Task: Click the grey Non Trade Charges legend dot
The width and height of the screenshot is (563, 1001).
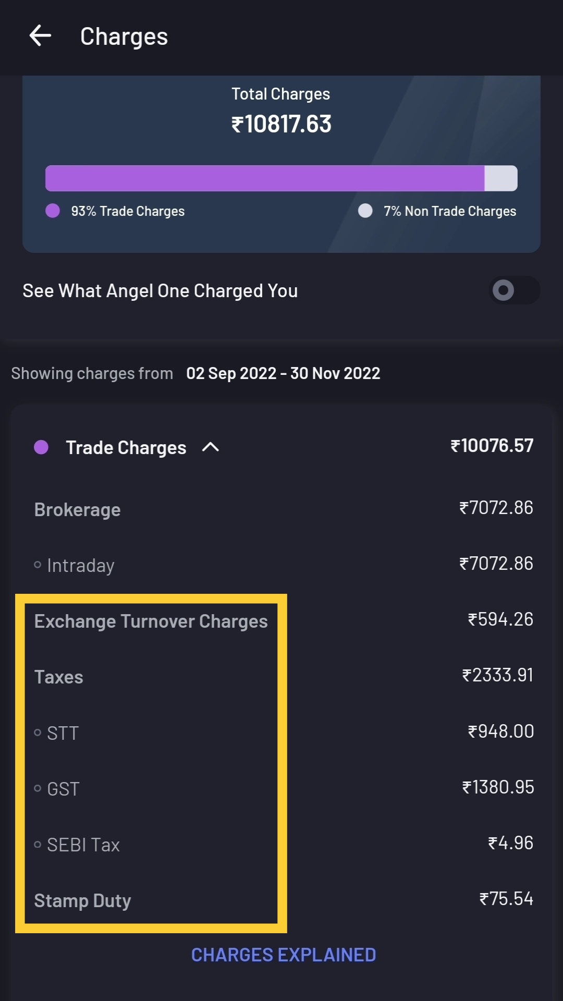Action: point(365,211)
